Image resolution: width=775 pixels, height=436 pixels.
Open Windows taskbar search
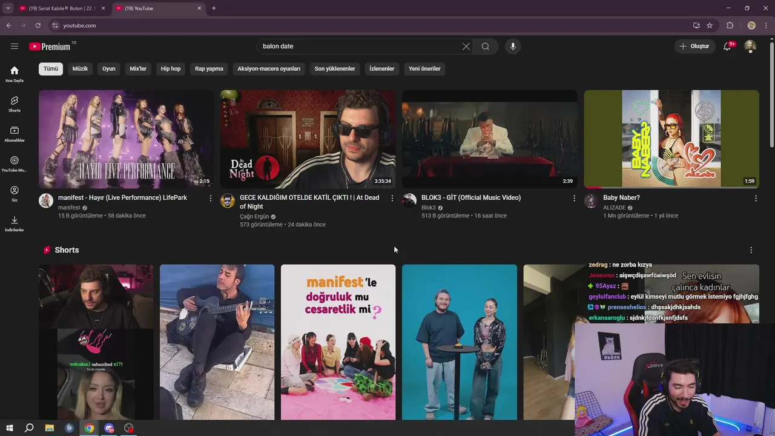pyautogui.click(x=29, y=428)
